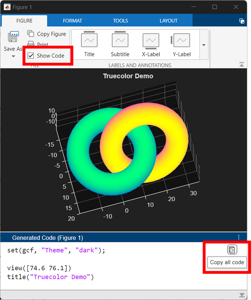The height and width of the screenshot is (300, 251).
Task: Add an X-Label to the axes
Action: 151,40
